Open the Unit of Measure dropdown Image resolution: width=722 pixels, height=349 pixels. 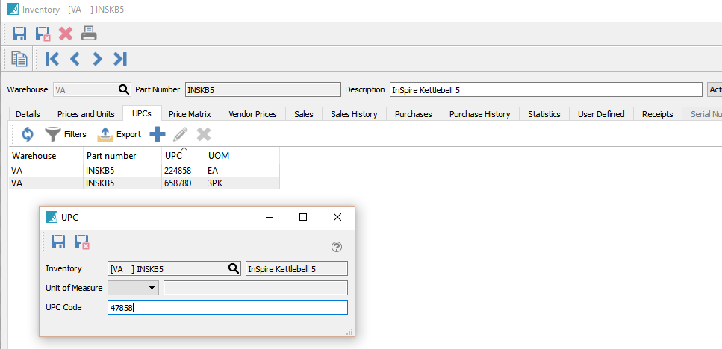(x=152, y=288)
